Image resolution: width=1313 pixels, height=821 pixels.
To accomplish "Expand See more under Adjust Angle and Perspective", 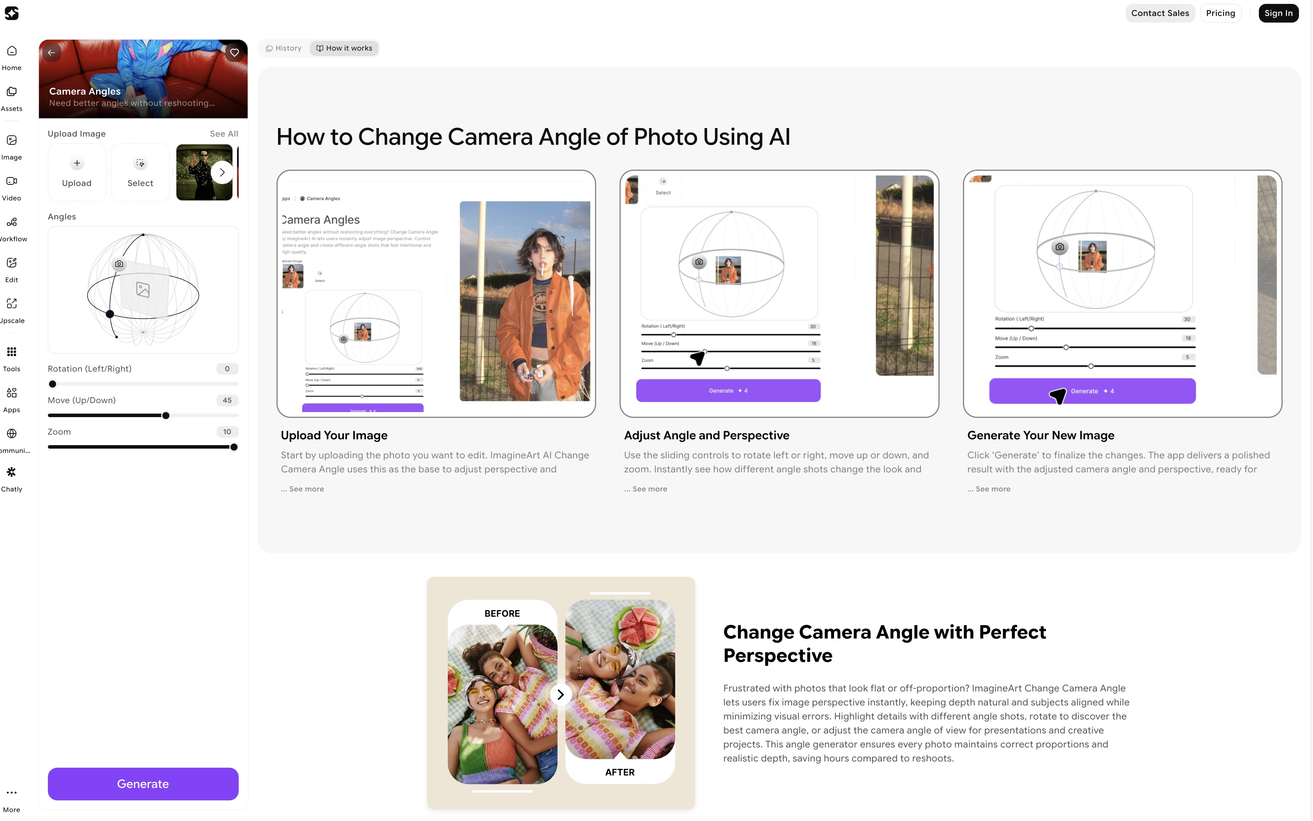I will [650, 489].
